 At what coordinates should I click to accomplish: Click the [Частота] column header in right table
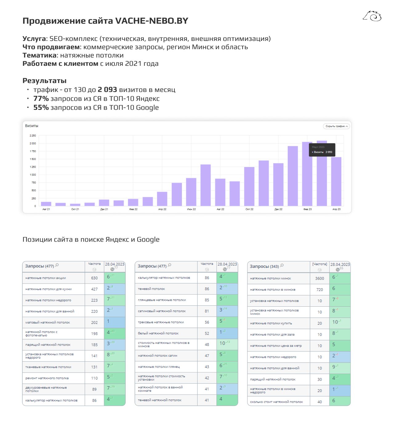(320, 264)
